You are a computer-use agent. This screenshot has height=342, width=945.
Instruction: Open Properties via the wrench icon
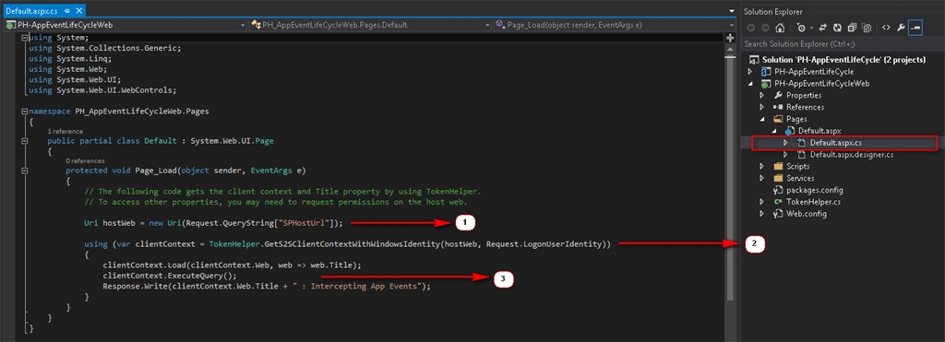pyautogui.click(x=901, y=28)
